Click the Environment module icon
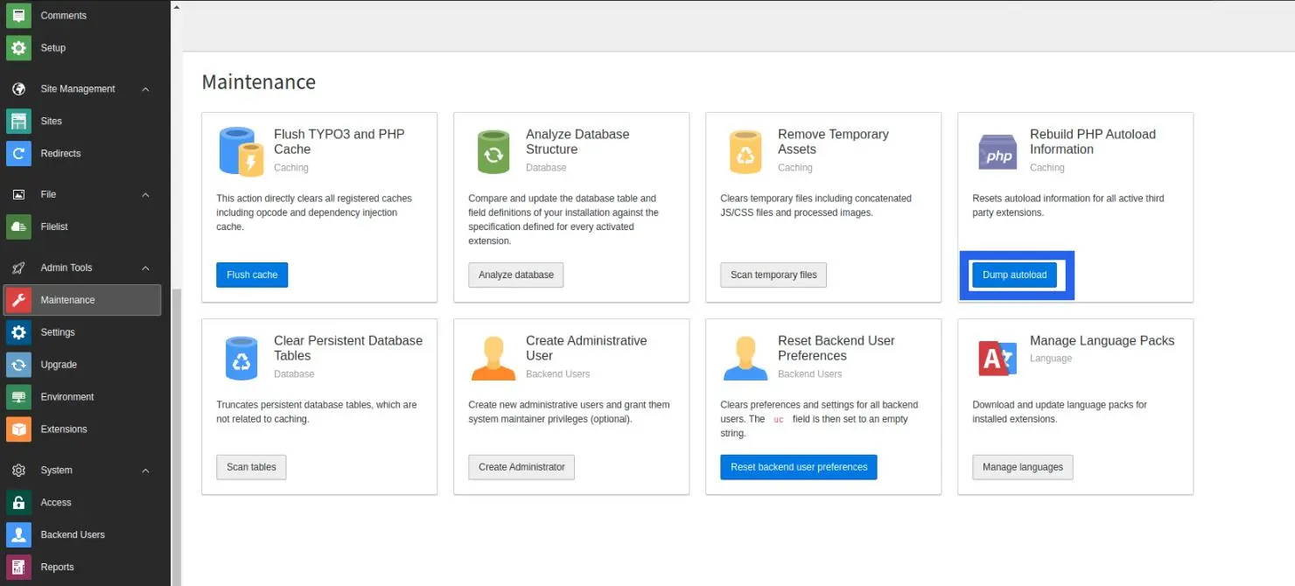The width and height of the screenshot is (1295, 586). [x=18, y=397]
